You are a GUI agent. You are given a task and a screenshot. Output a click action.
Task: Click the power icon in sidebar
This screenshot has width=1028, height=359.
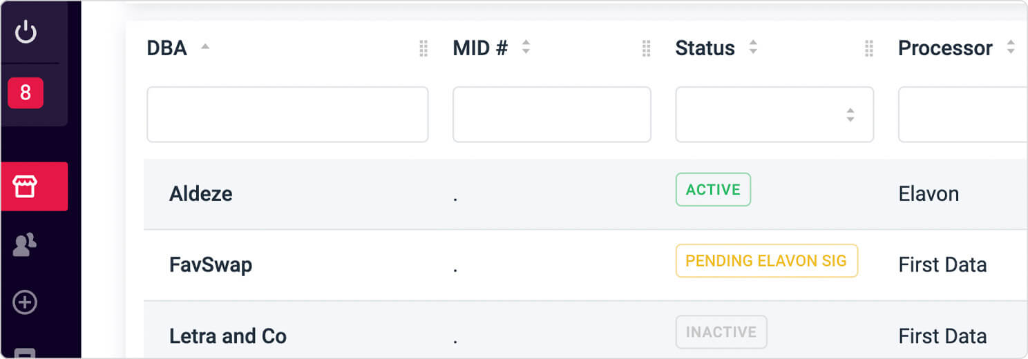[26, 32]
